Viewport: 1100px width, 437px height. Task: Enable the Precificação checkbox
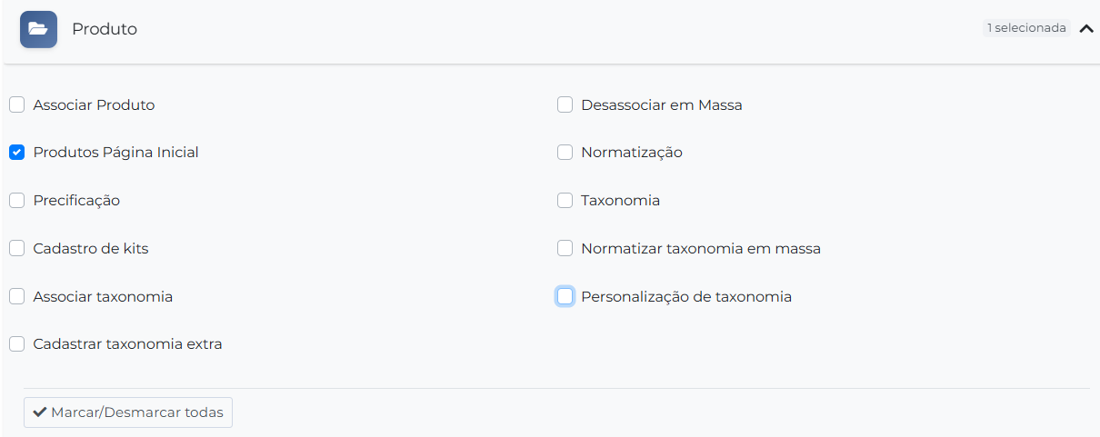point(17,200)
